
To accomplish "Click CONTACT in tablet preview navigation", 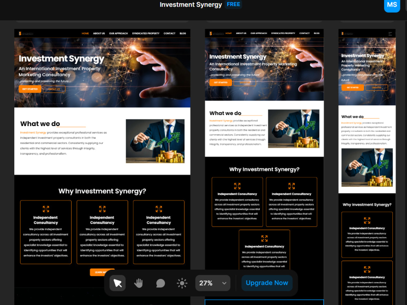I will [304, 33].
